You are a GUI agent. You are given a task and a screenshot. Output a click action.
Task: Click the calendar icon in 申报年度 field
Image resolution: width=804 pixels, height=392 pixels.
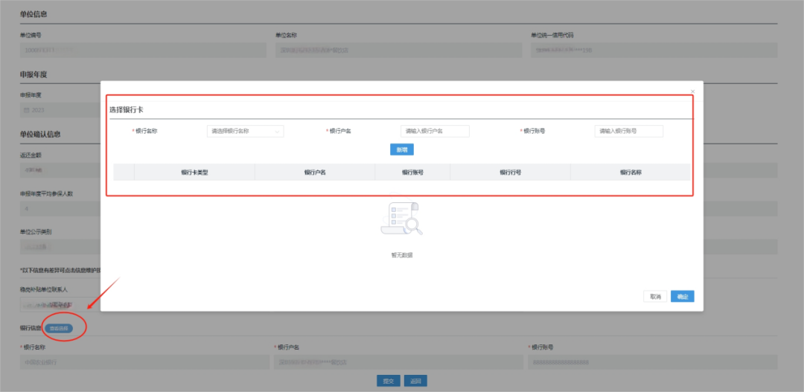pyautogui.click(x=27, y=110)
